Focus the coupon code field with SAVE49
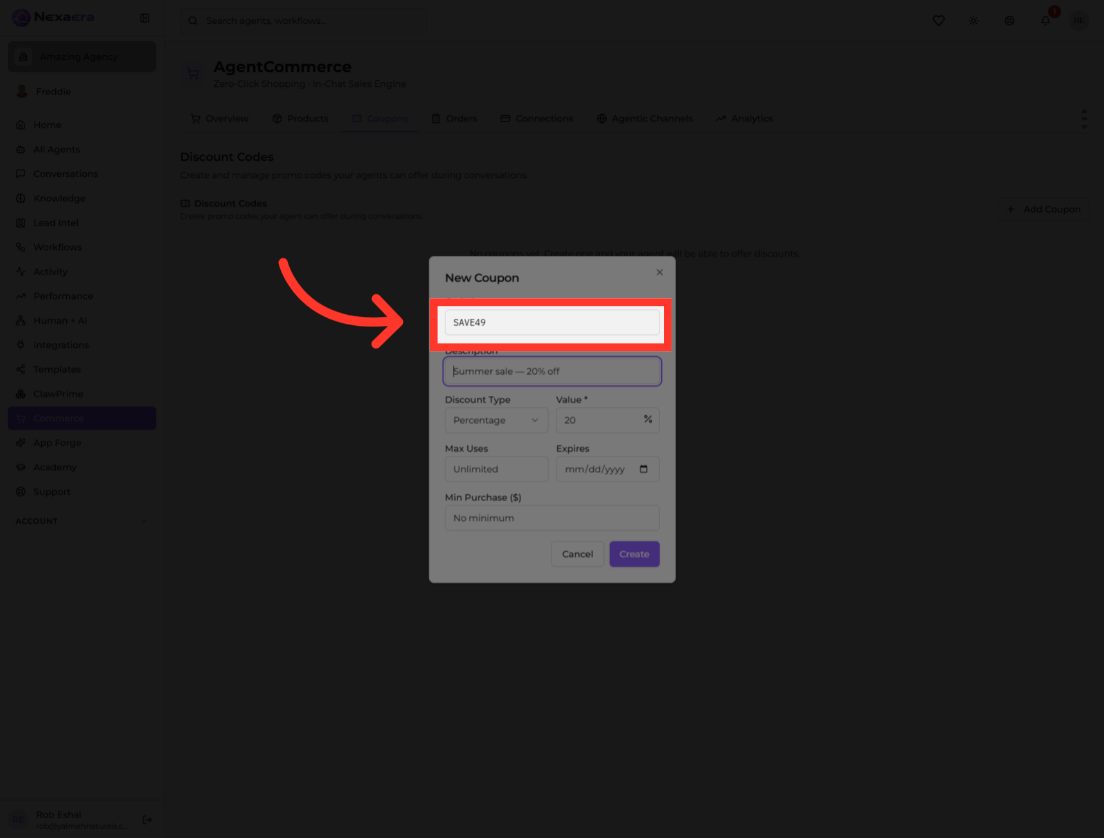Viewport: 1104px width, 838px height. pos(552,323)
